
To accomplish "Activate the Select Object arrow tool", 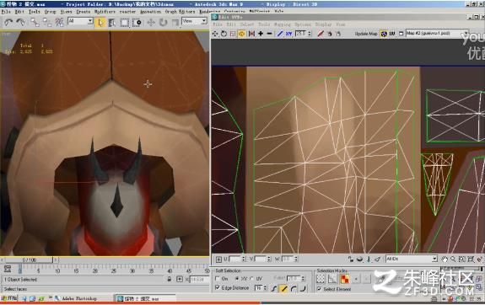I will click(100, 22).
